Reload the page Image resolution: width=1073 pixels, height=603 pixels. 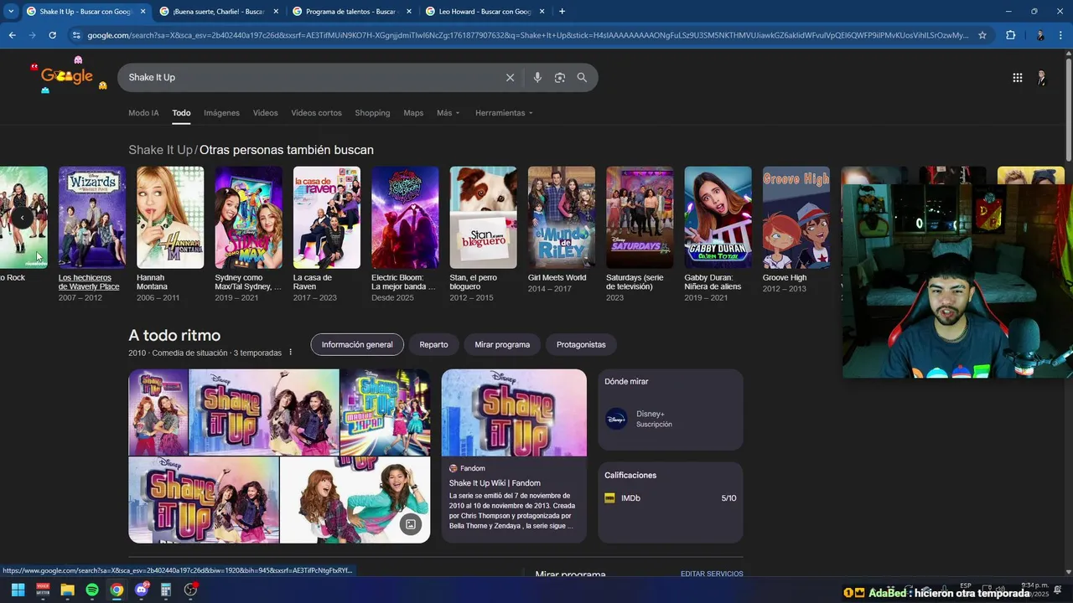click(52, 35)
